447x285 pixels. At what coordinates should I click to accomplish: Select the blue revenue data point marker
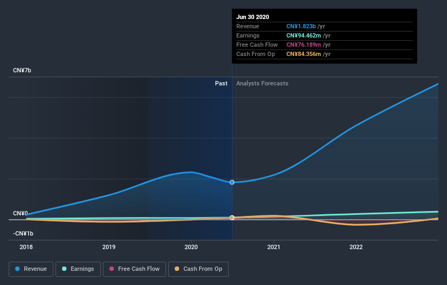pyautogui.click(x=232, y=182)
